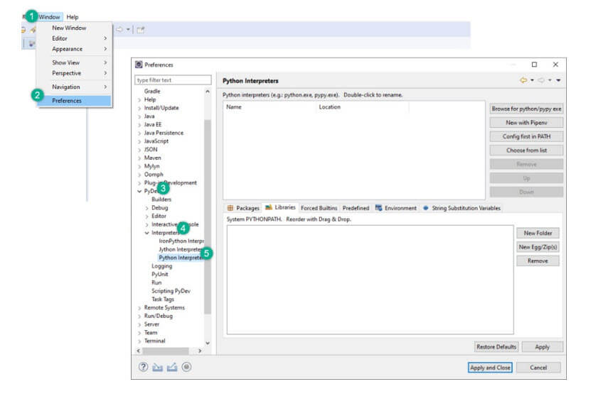Close the Preferences dialog with X
This screenshot has height=411, width=613.
click(555, 65)
